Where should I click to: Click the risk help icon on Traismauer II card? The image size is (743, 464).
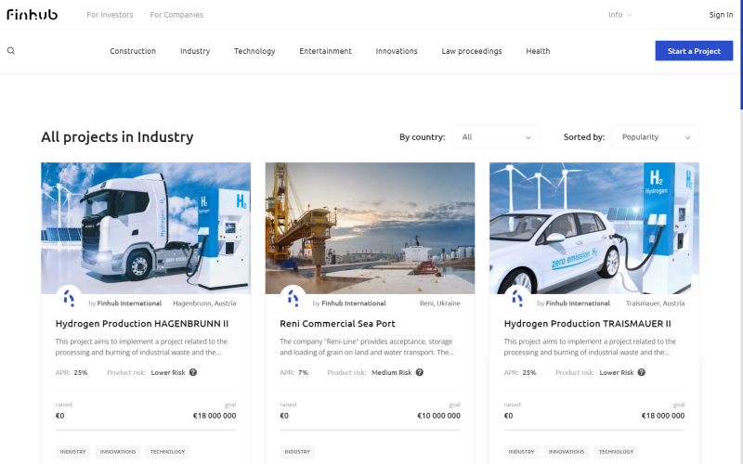(641, 372)
